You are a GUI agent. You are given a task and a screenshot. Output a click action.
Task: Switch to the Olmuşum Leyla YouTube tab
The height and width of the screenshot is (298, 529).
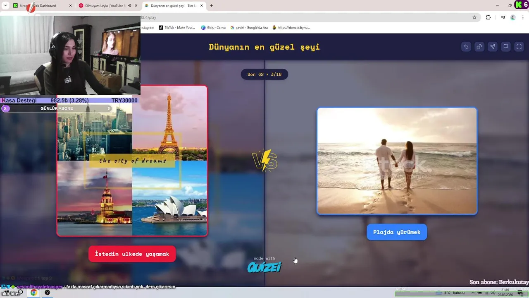[108, 6]
